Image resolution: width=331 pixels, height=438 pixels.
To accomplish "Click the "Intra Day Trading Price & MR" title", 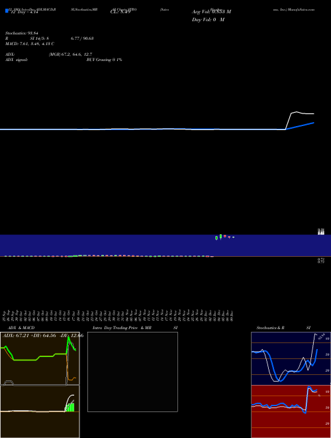I will (x=122, y=328).
